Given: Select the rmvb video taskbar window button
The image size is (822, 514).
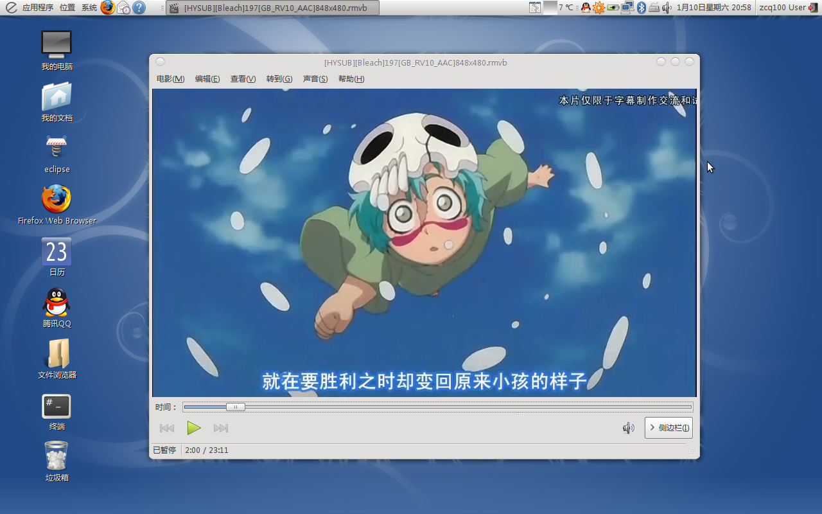Looking at the screenshot, I should pyautogui.click(x=272, y=8).
